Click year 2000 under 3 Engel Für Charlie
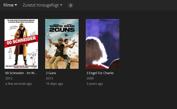177x109 pixels. 90,78
